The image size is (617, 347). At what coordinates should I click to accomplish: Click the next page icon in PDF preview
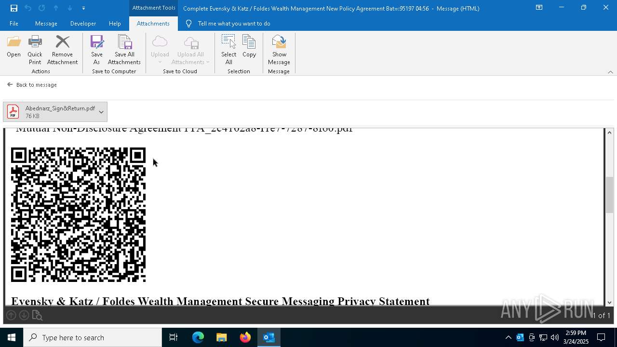[24, 315]
